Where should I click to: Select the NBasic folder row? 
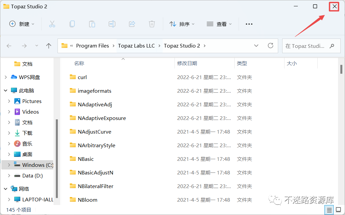pos(199,159)
